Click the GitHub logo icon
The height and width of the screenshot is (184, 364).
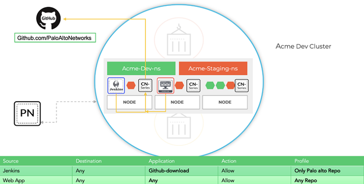[x=48, y=19]
